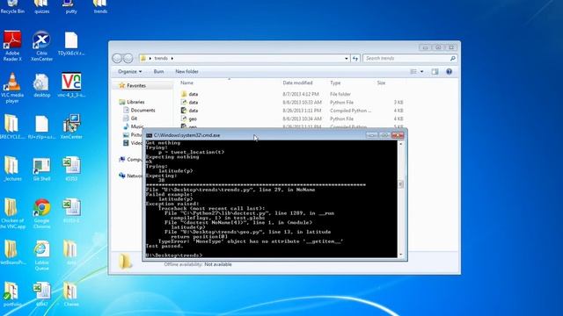Click the cmd scrollbar down arrow

401,255
